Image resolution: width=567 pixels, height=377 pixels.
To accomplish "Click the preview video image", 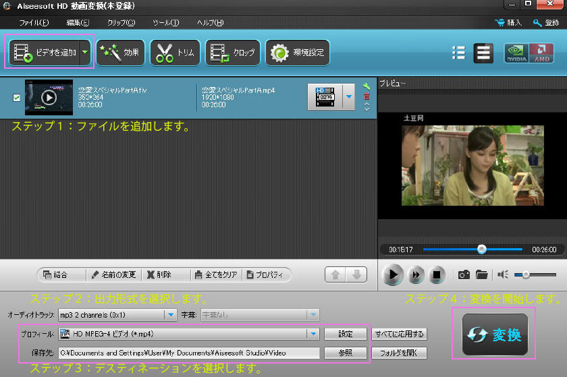I will 473,165.
